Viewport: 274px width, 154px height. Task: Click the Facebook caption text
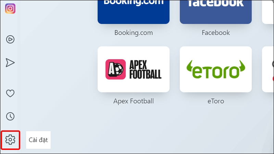pos(216,33)
